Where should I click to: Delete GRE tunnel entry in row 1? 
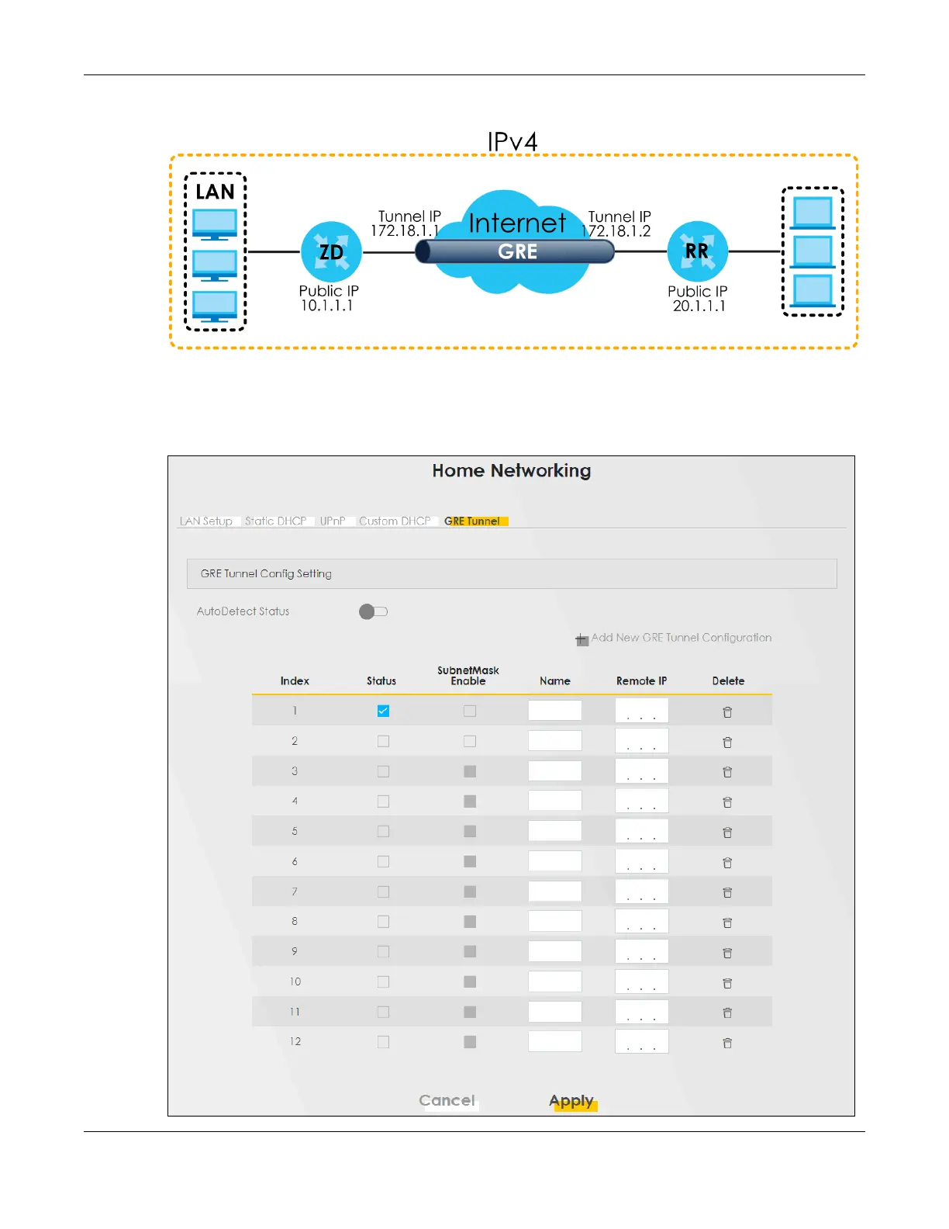pos(727,712)
